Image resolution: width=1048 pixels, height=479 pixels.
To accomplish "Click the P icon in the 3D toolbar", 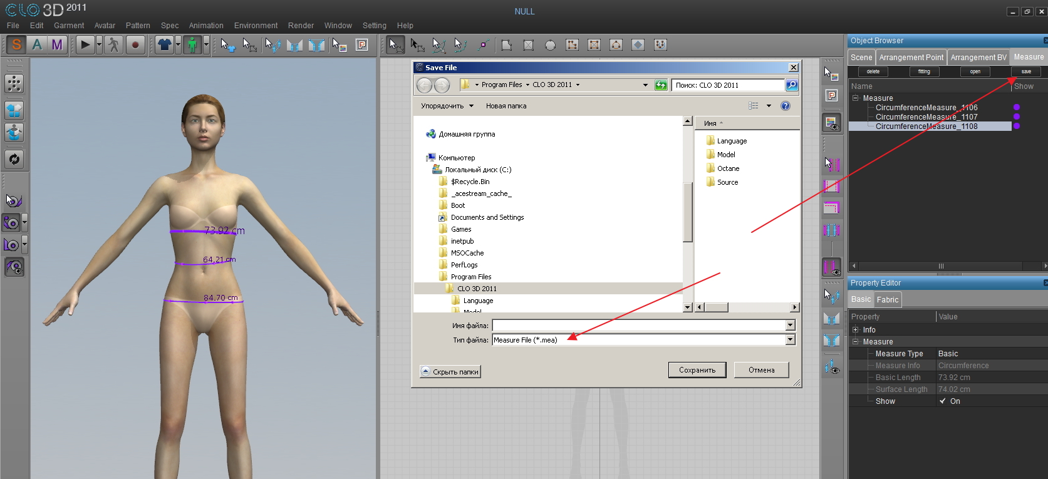I will (x=361, y=44).
